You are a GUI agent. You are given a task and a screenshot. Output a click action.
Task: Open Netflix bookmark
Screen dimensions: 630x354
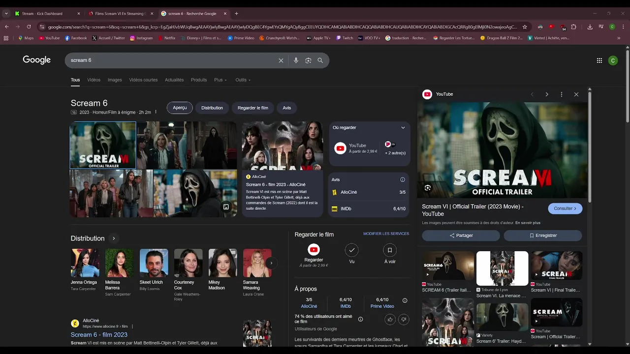[167, 38]
